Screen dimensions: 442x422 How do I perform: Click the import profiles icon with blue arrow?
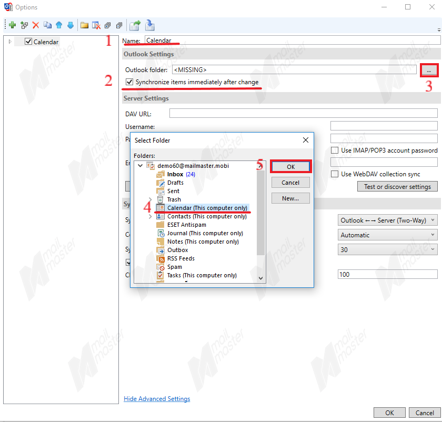[x=150, y=25]
